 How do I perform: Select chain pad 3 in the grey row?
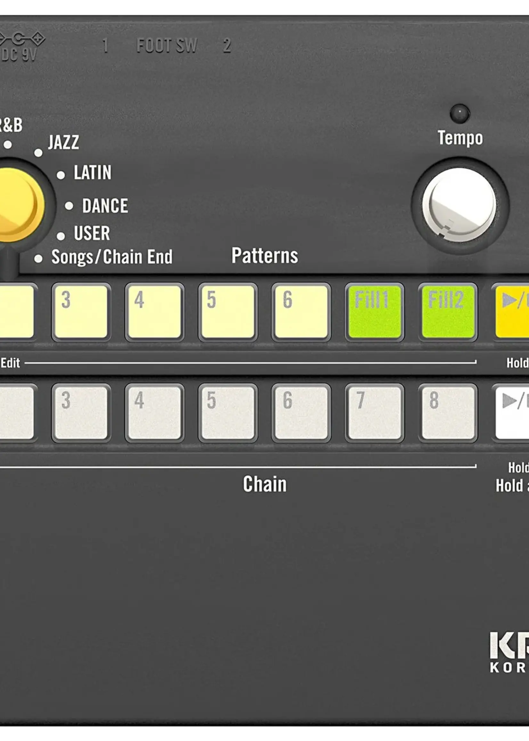point(81,413)
